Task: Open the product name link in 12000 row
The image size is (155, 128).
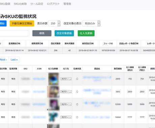Action: (97, 104)
